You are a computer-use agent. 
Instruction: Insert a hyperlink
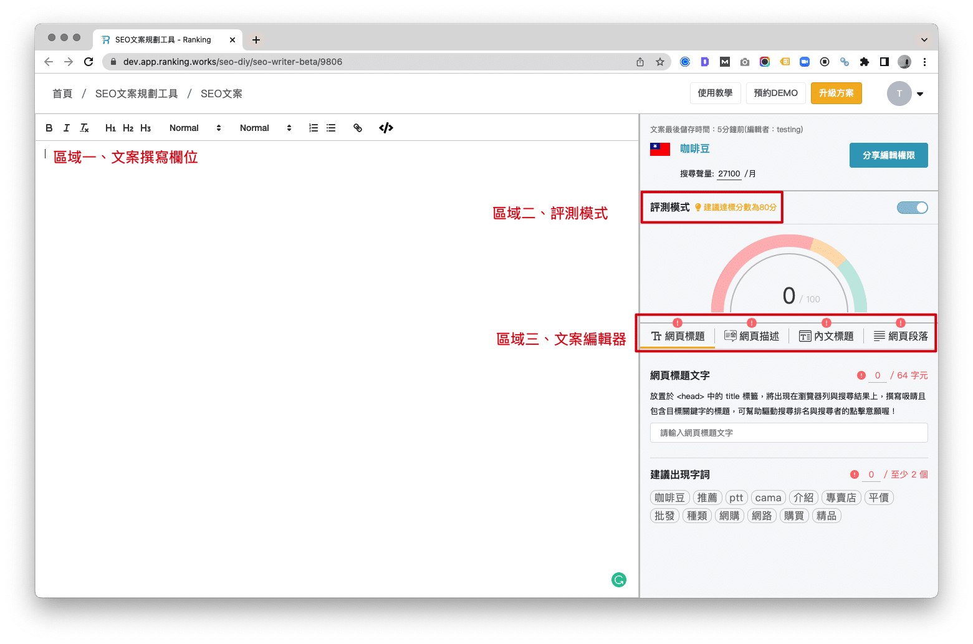click(x=358, y=128)
